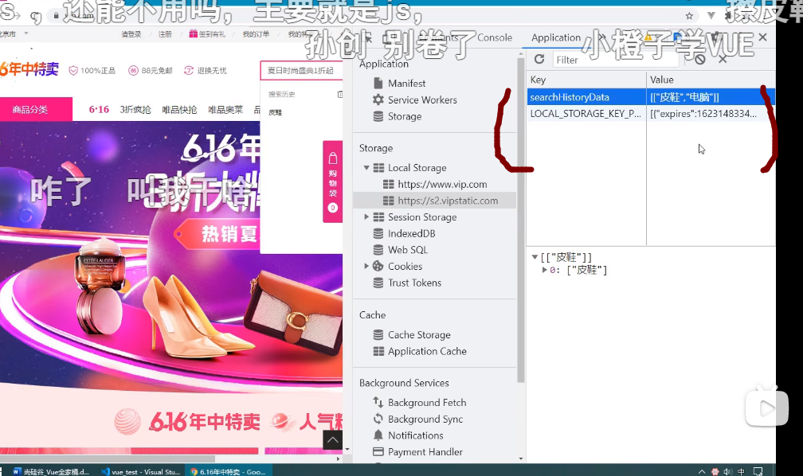Collapse the [["皮鞋"]] preview object
This screenshot has height=476, width=803.
point(535,257)
